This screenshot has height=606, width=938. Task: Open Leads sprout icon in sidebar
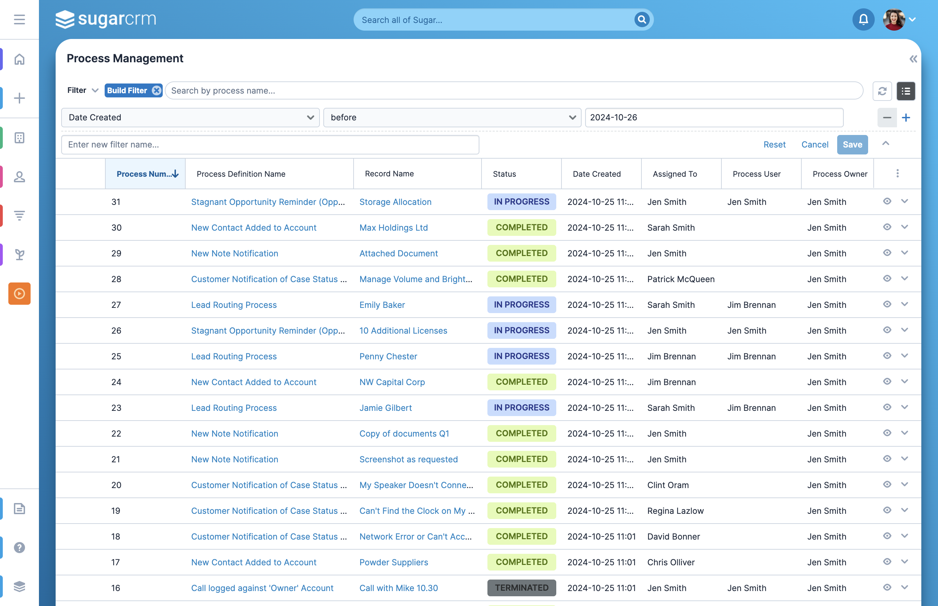(19, 255)
